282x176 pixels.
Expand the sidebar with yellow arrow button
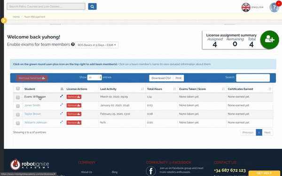pos(4,21)
